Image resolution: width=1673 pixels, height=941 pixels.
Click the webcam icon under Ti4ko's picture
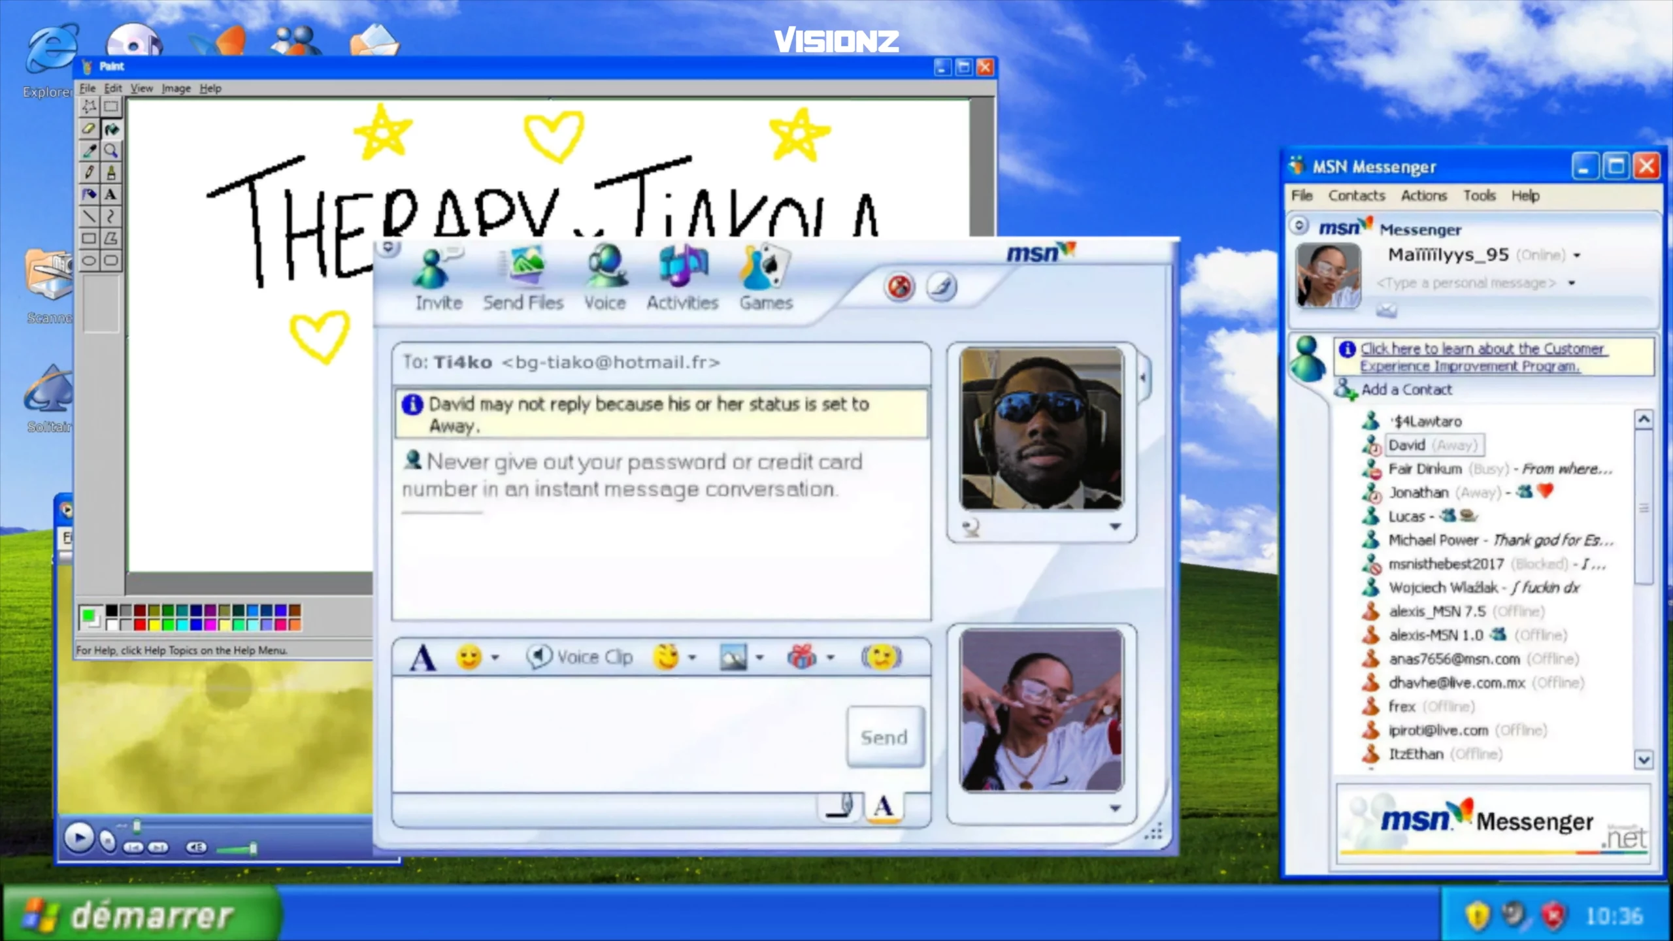pyautogui.click(x=971, y=527)
